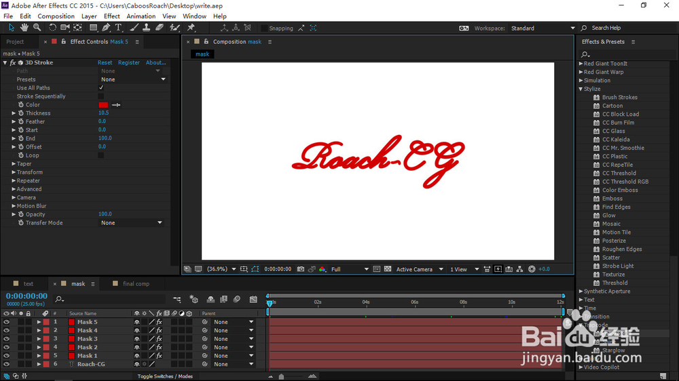The height and width of the screenshot is (381, 679).
Task: Click the region of interest icon
Action: click(x=377, y=269)
